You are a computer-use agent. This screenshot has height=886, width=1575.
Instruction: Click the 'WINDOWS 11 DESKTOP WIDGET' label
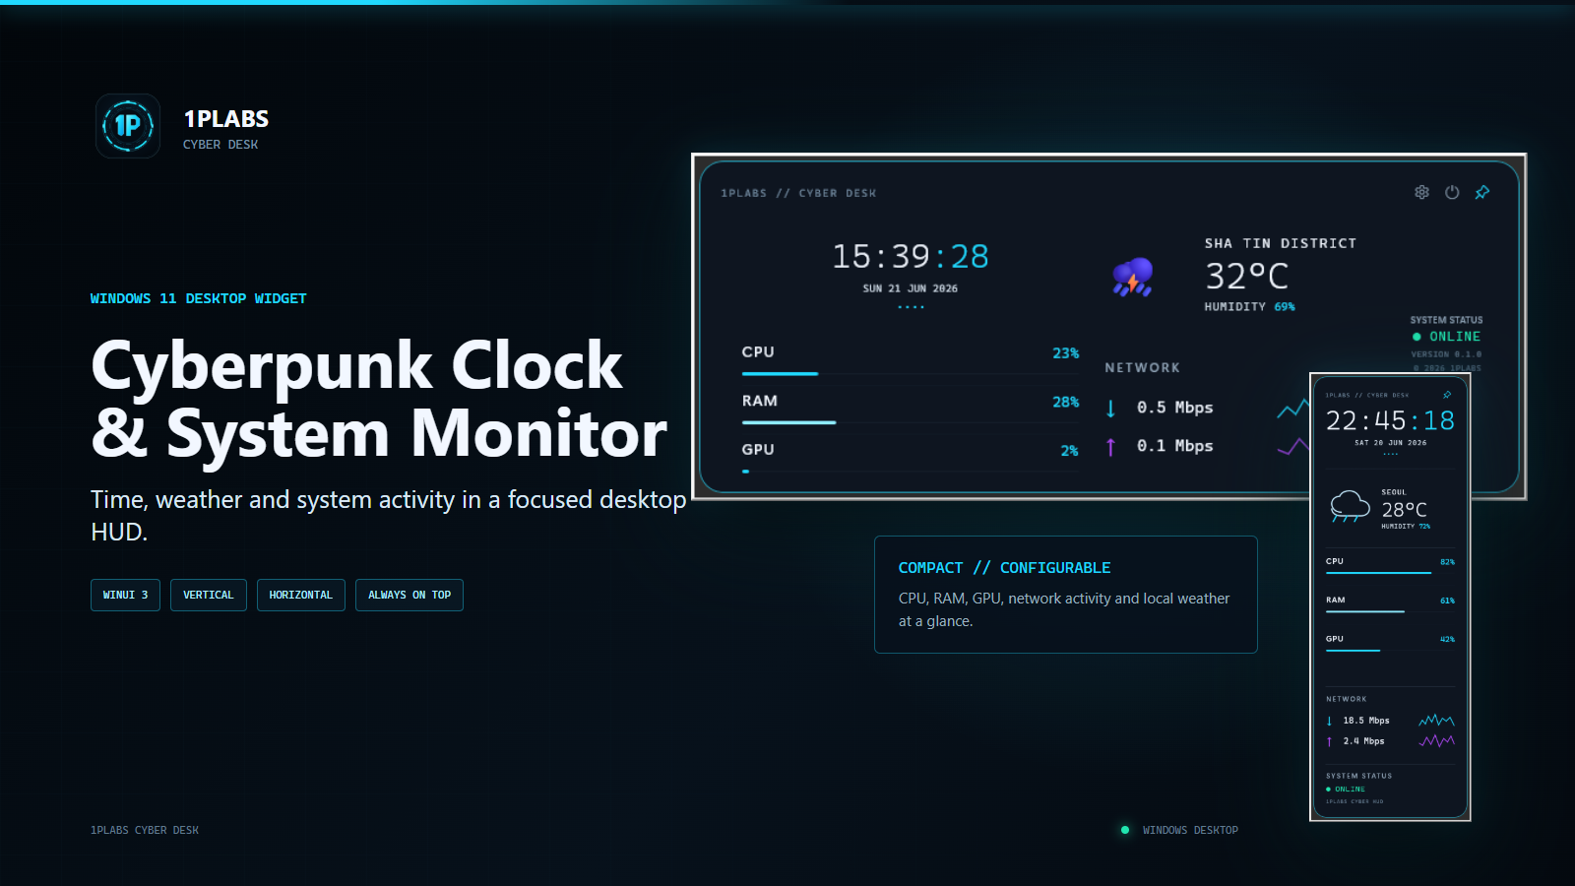point(199,298)
